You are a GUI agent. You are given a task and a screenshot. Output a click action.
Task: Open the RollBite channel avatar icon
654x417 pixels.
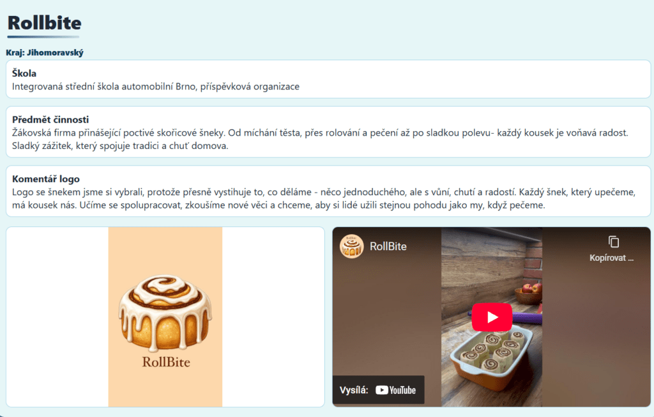pos(351,246)
